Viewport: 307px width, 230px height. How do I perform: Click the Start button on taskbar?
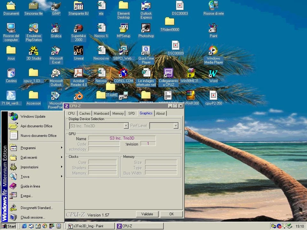(x=9, y=226)
